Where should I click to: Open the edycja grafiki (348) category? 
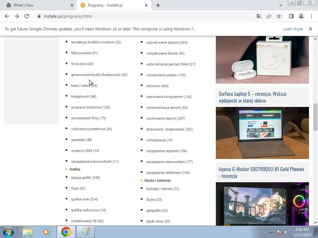(x=86, y=178)
